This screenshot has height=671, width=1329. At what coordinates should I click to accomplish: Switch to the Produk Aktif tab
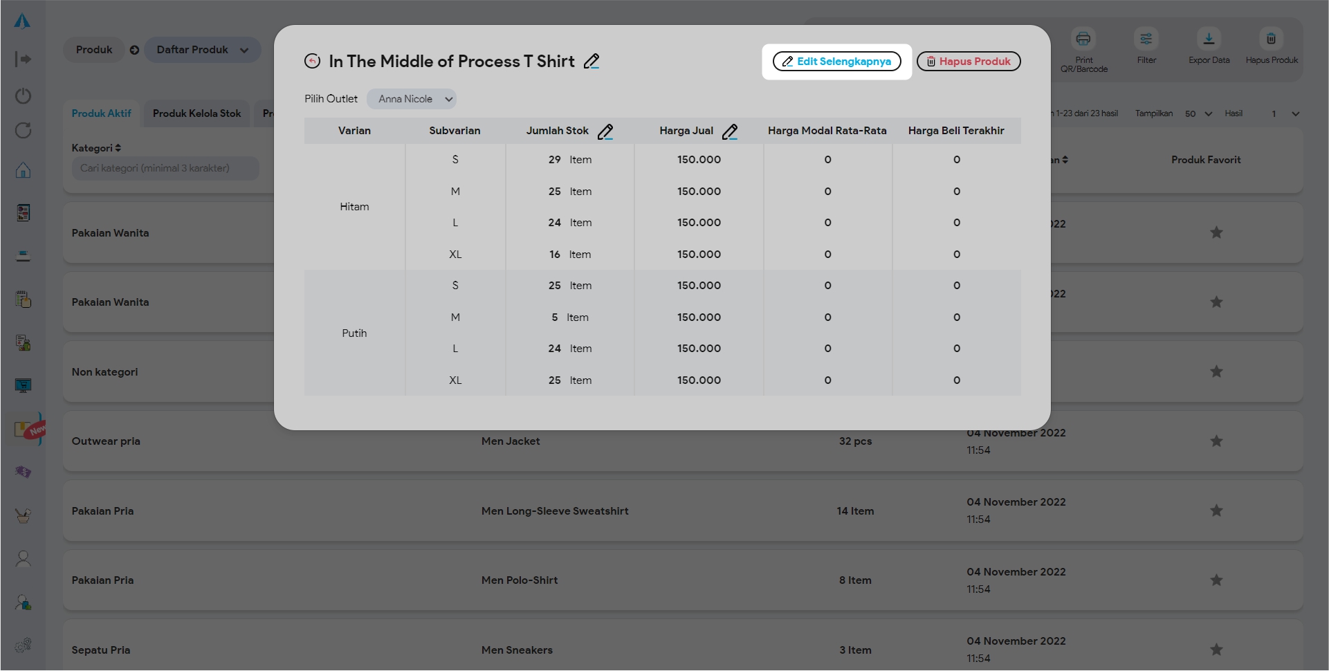click(101, 113)
